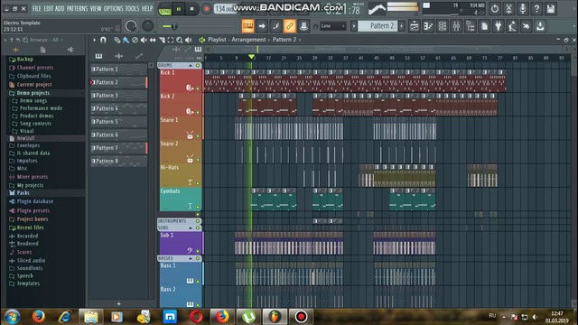Open the Line snap dropdown
Viewport: 578px width, 325px height.
click(332, 26)
